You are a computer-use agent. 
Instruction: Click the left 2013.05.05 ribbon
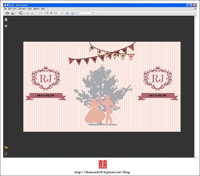point(46,96)
